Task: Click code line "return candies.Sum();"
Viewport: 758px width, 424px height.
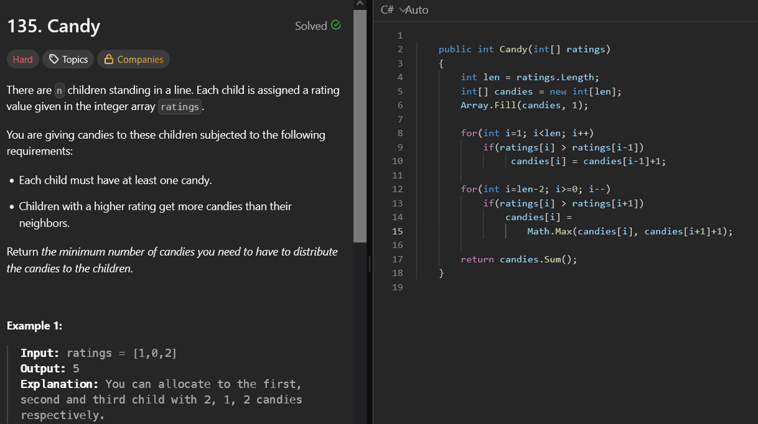Action: pos(519,259)
